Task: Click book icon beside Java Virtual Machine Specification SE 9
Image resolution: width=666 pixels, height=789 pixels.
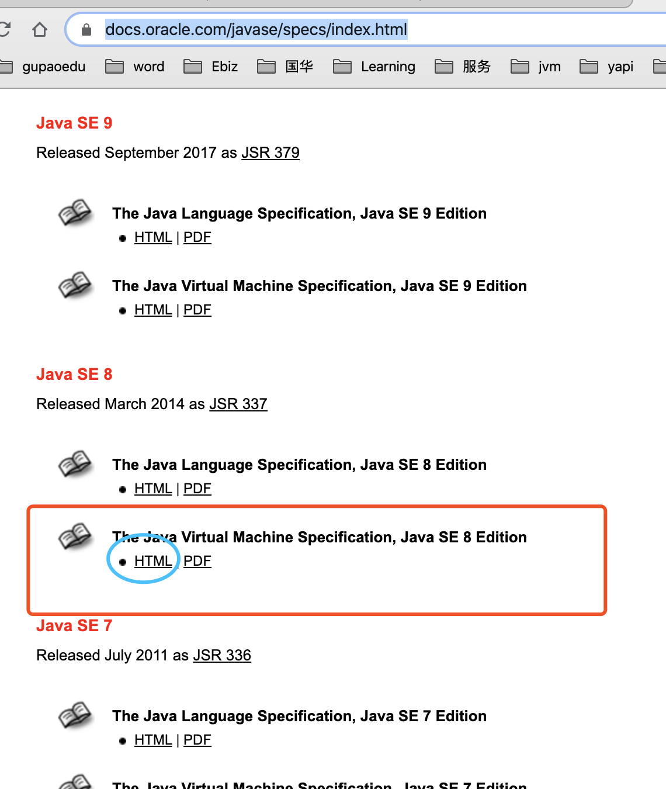Action: click(x=75, y=285)
